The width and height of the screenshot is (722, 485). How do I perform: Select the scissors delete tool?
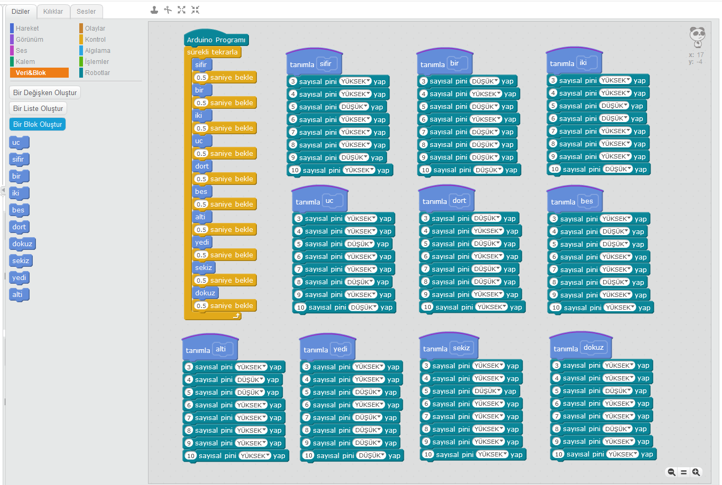tap(168, 10)
